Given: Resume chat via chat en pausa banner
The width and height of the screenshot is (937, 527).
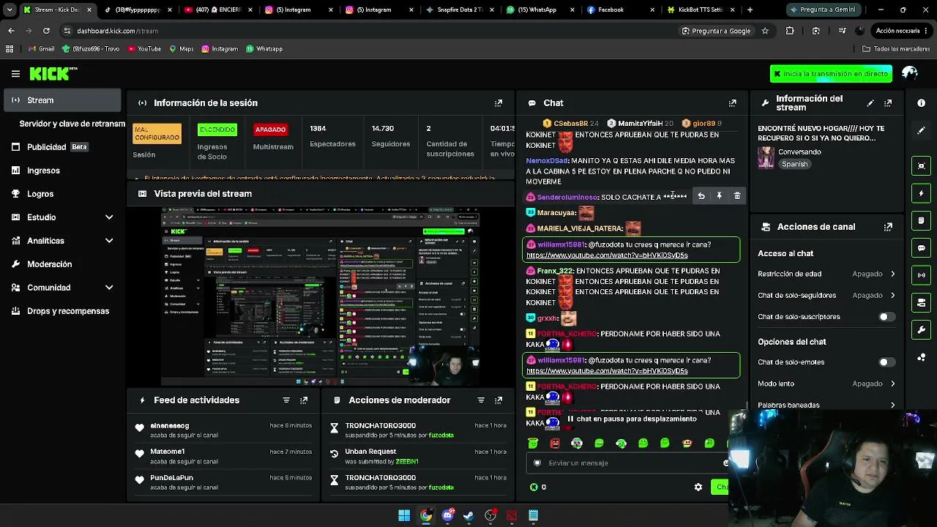Looking at the screenshot, I should click(x=632, y=419).
